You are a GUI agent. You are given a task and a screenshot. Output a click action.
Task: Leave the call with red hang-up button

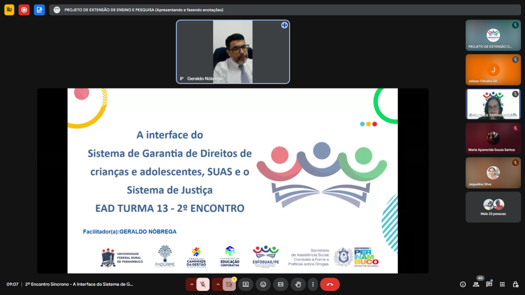pos(330,284)
